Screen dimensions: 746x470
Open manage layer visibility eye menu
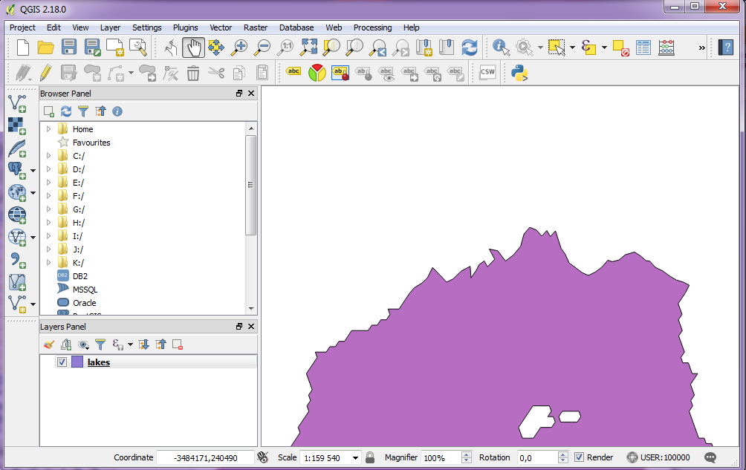[84, 345]
